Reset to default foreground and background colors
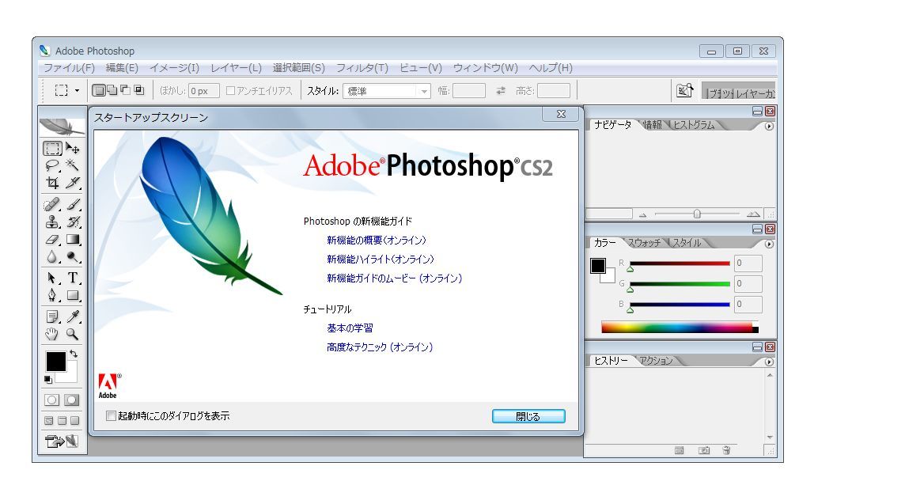This screenshot has height=504, width=905. [48, 379]
